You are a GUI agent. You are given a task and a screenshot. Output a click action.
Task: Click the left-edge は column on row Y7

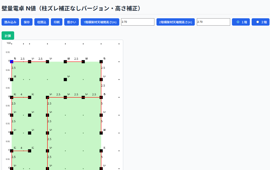[12, 79]
